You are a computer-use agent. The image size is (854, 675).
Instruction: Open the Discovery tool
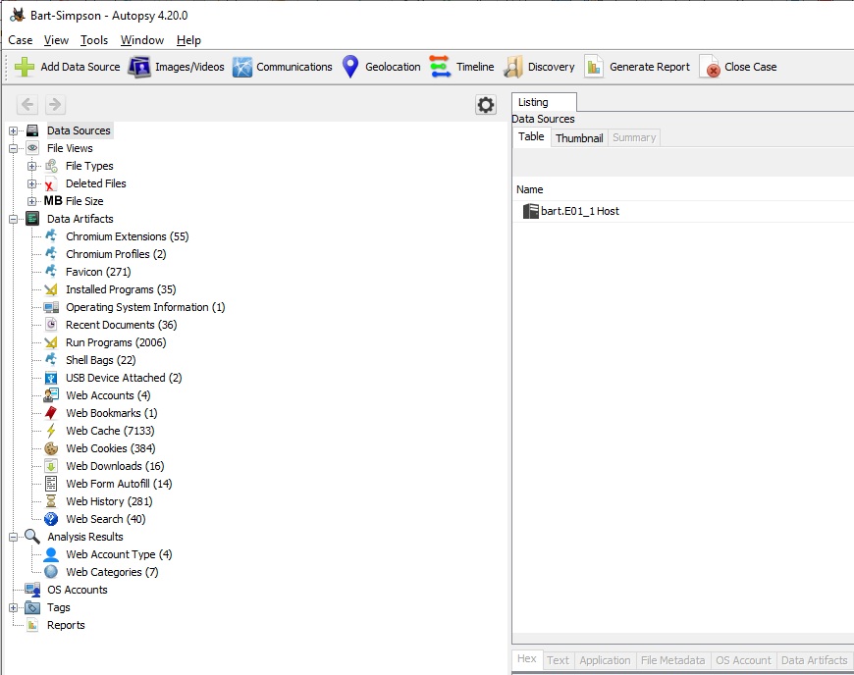point(539,67)
